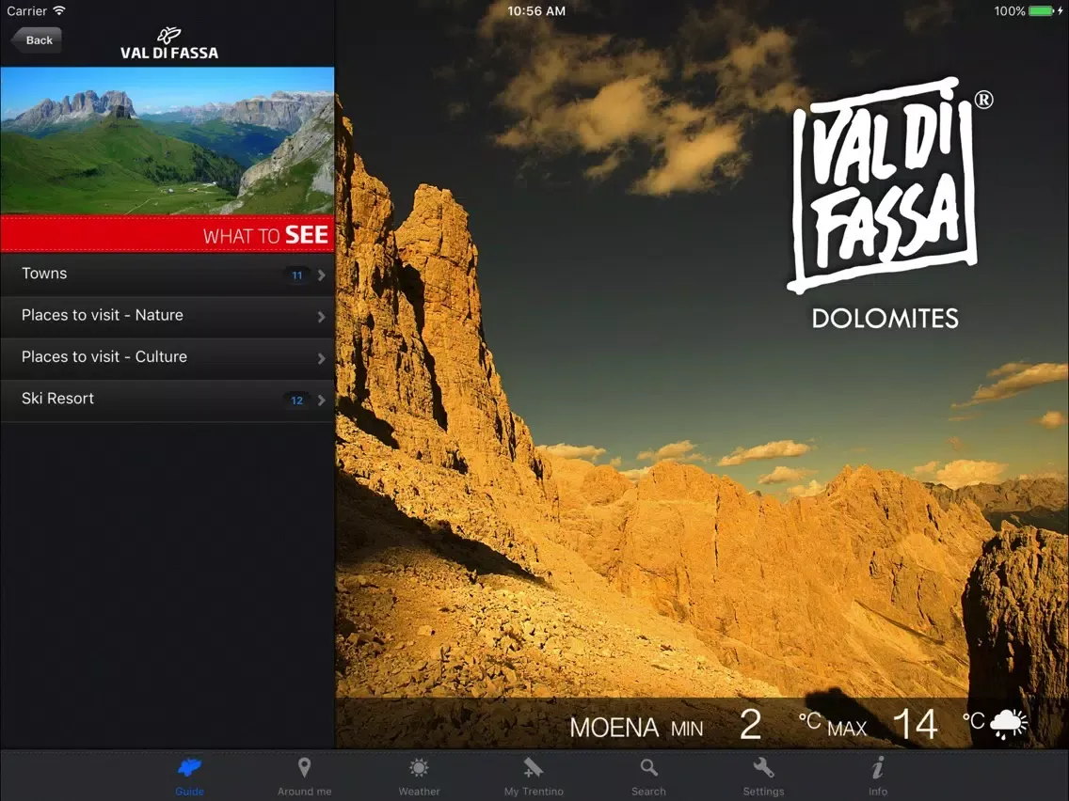Viewport: 1069px width, 801px height.
Task: Expand Towns using its chevron arrow
Action: pyautogui.click(x=321, y=275)
